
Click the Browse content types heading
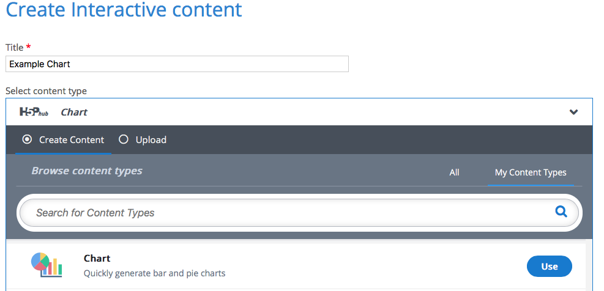point(87,171)
